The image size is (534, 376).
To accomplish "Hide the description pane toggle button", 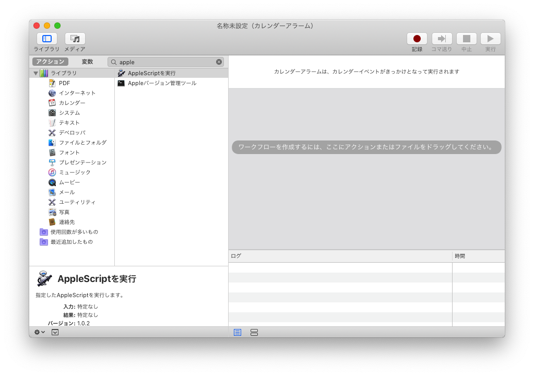I will [55, 332].
